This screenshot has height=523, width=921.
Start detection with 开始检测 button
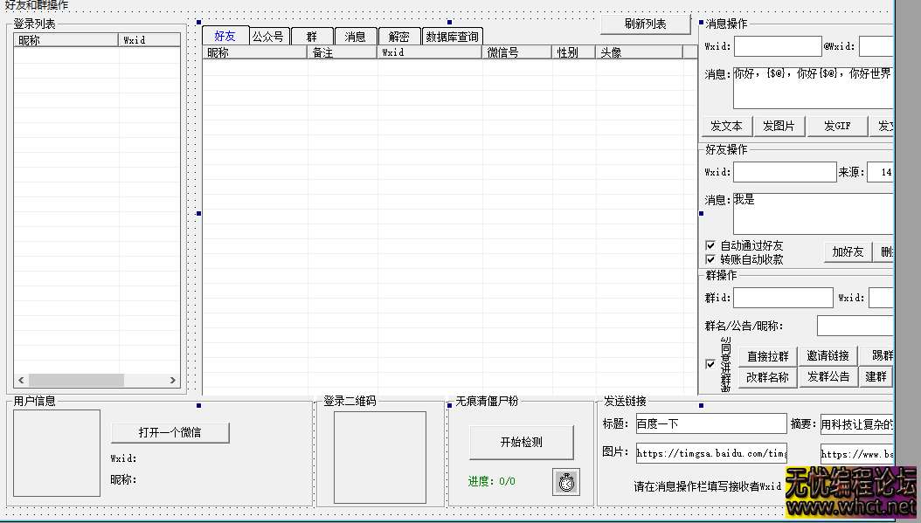(x=521, y=443)
